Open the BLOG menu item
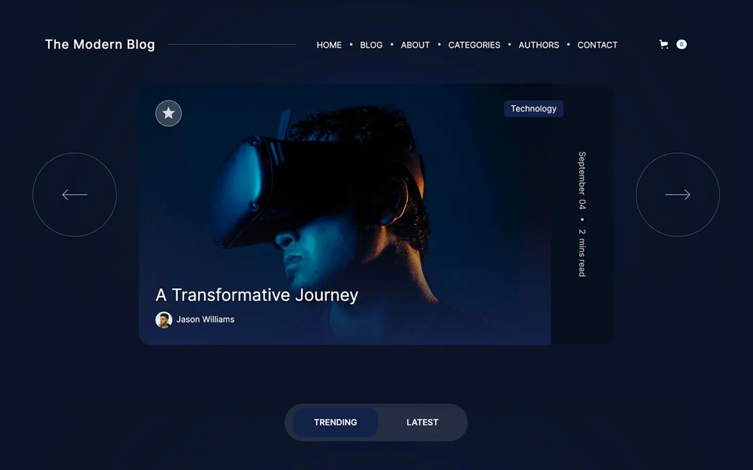Viewport: 753px width, 470px height. pos(371,45)
